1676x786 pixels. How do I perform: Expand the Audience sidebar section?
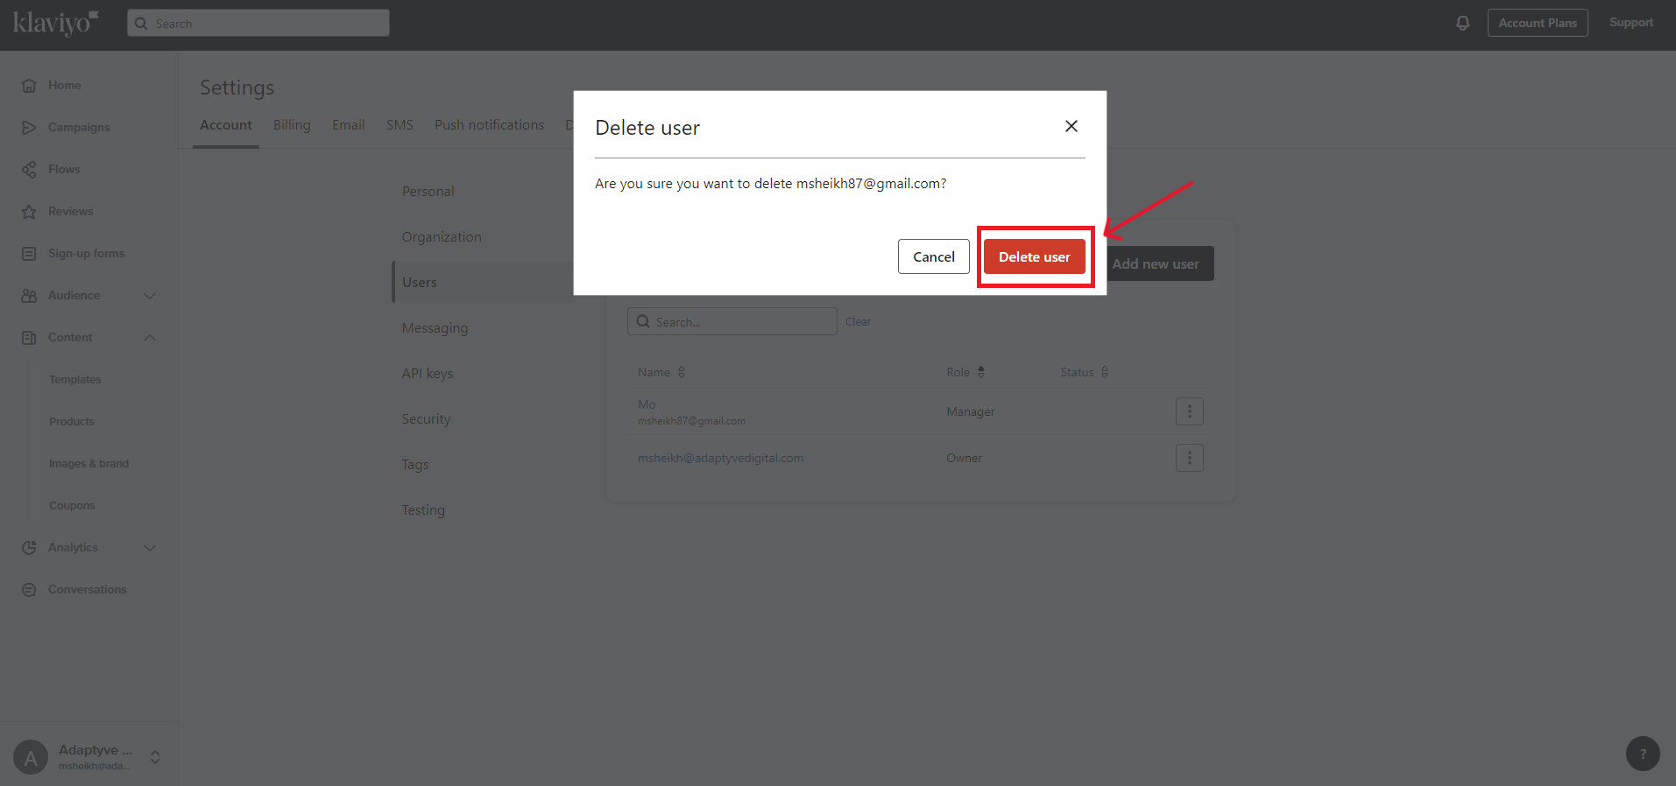tap(150, 296)
